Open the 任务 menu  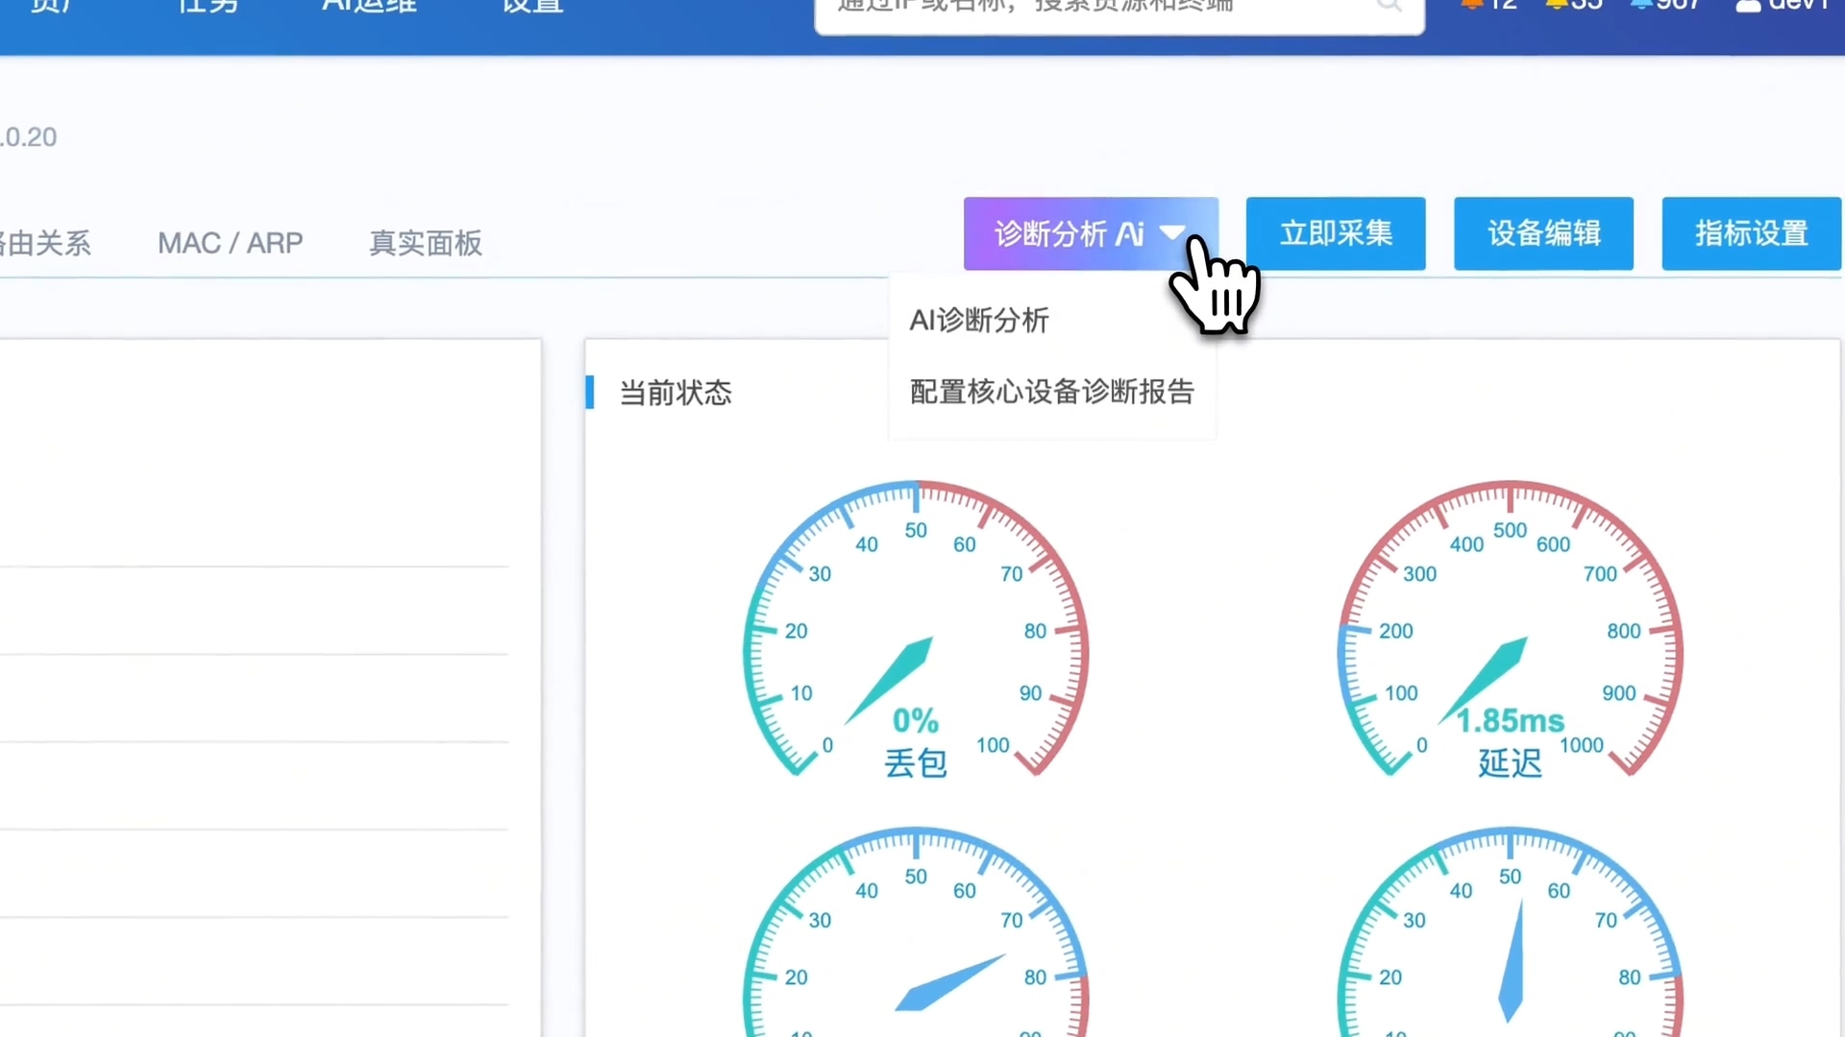[x=207, y=8]
